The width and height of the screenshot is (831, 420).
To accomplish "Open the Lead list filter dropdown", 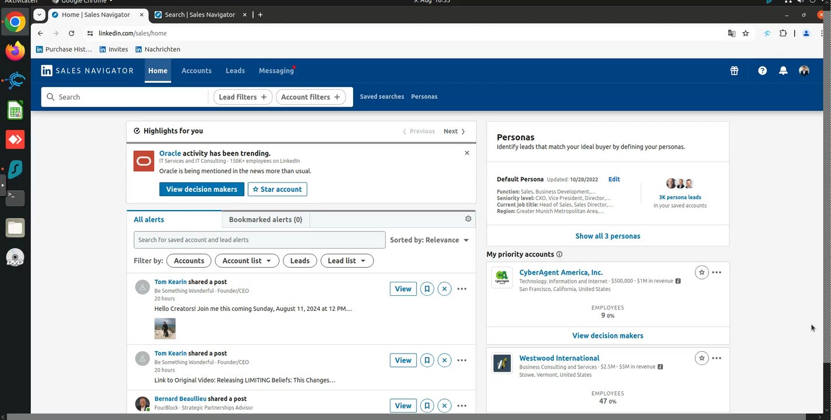I will tap(347, 261).
